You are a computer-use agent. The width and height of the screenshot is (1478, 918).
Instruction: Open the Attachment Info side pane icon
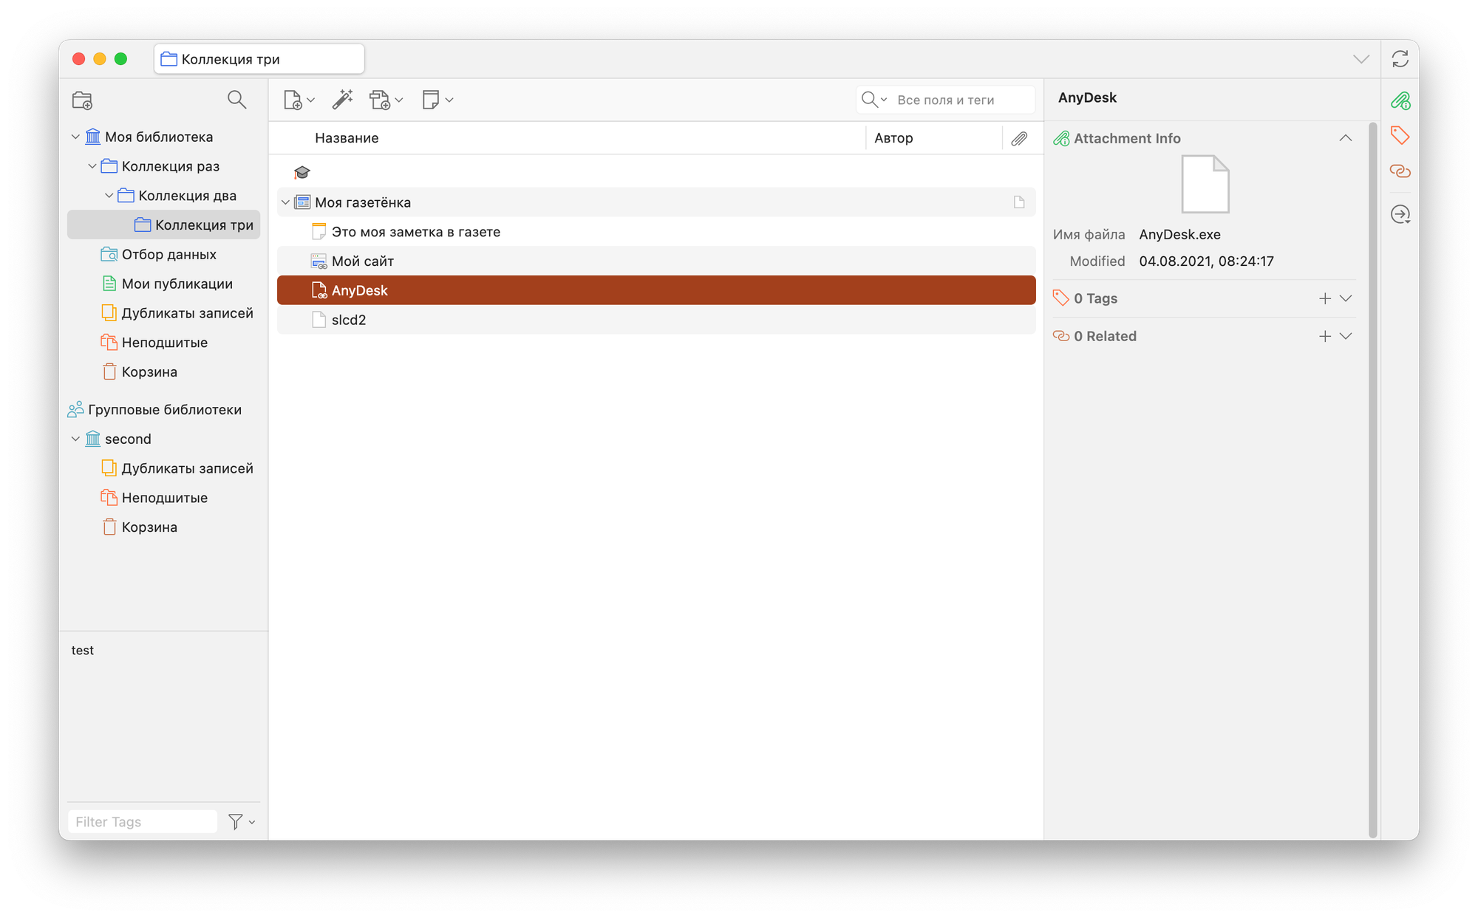1400,100
